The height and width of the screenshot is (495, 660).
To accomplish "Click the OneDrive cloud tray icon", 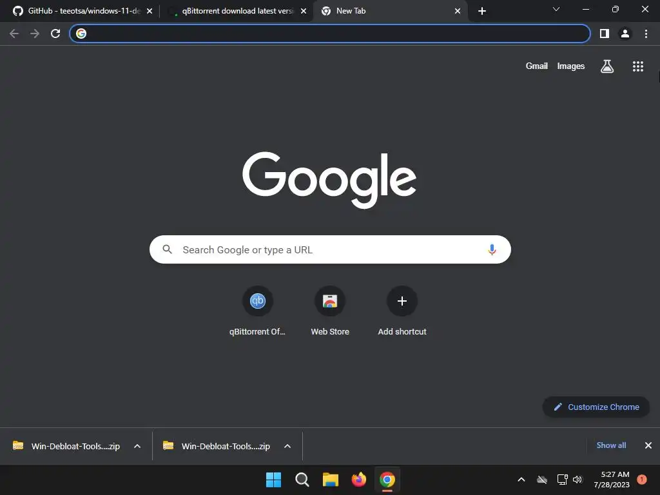I will click(542, 480).
